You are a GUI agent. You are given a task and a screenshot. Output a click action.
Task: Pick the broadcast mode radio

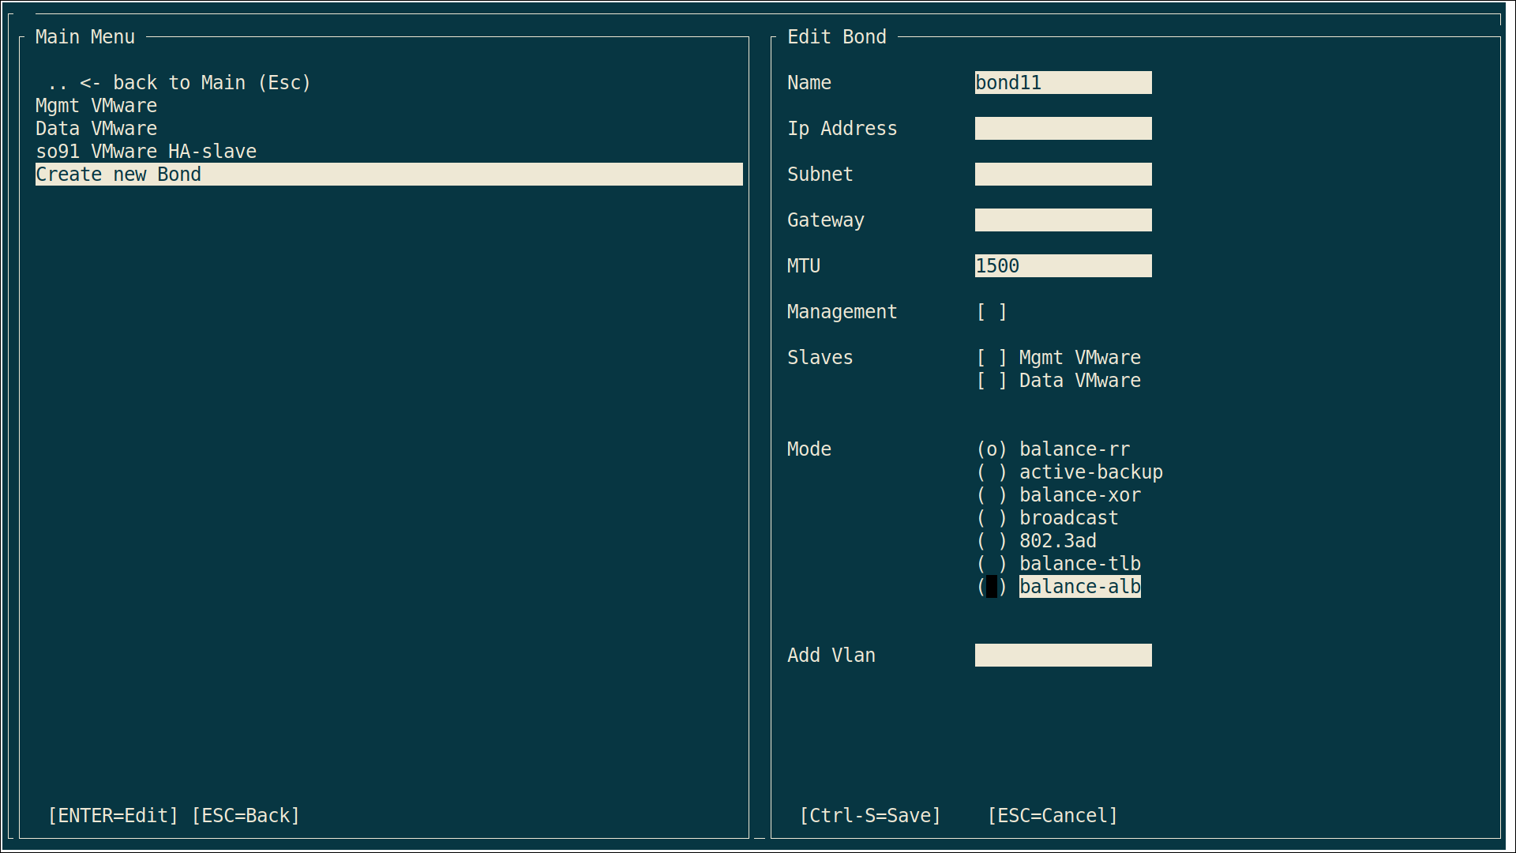pos(992,518)
